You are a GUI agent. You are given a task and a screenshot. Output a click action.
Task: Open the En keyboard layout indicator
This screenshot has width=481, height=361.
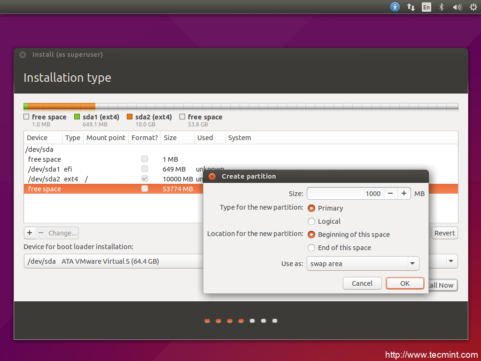(426, 7)
